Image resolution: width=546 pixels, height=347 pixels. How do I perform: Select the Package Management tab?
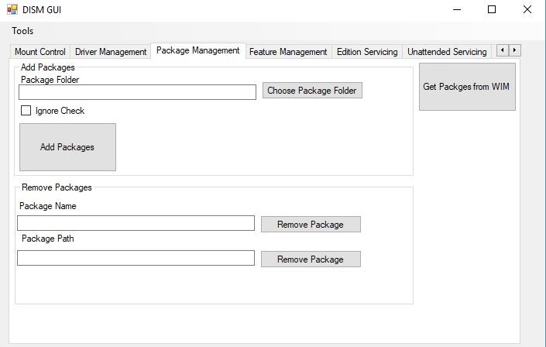[x=197, y=51]
